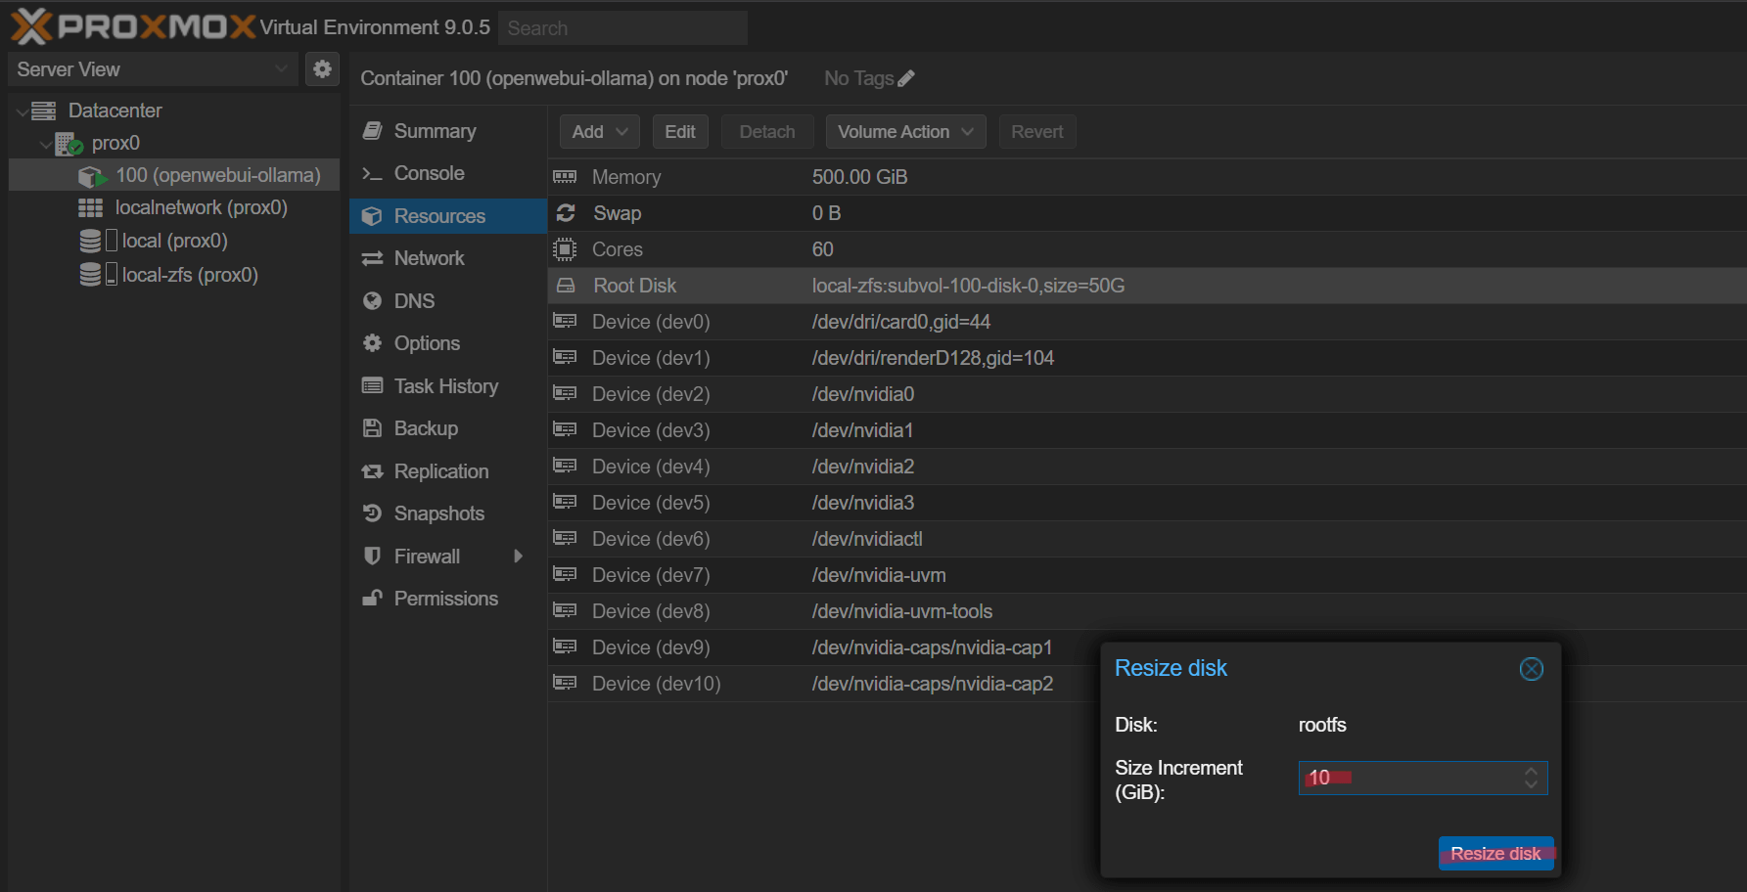Open the Add dropdown menu
Viewport: 1747px width, 892px height.
599,132
